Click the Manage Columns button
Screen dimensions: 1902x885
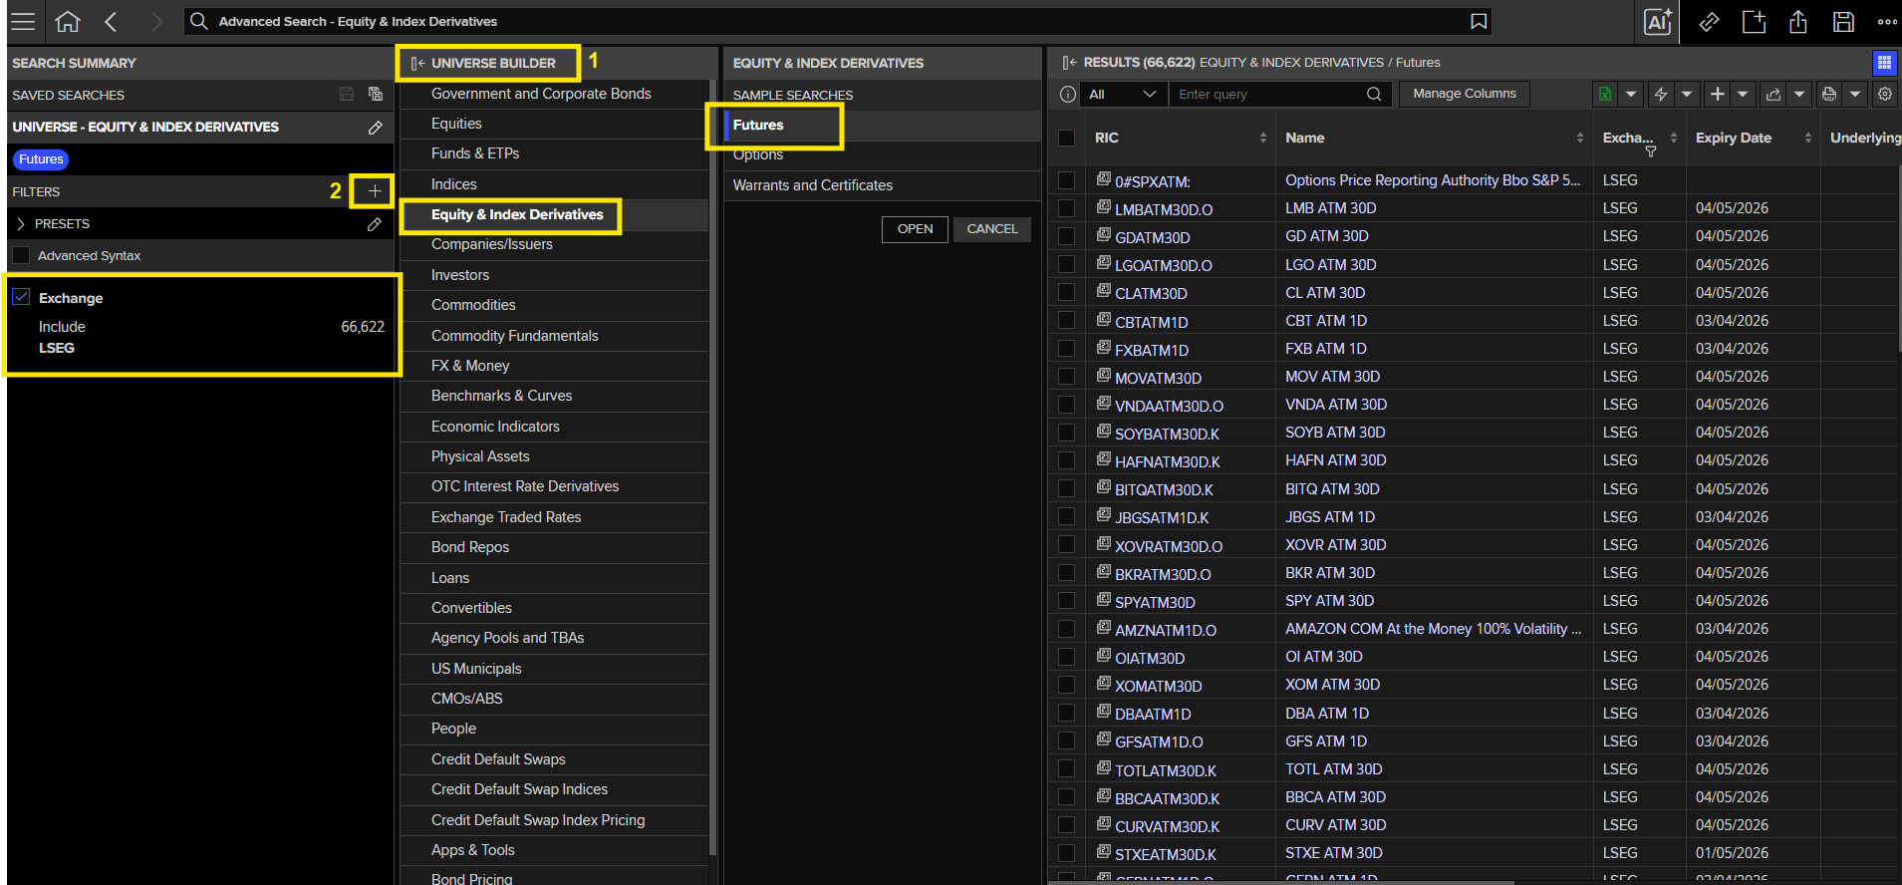[x=1465, y=94]
